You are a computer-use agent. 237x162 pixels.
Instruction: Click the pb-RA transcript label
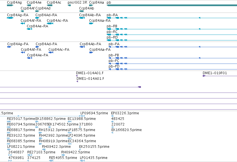[112, 15]
